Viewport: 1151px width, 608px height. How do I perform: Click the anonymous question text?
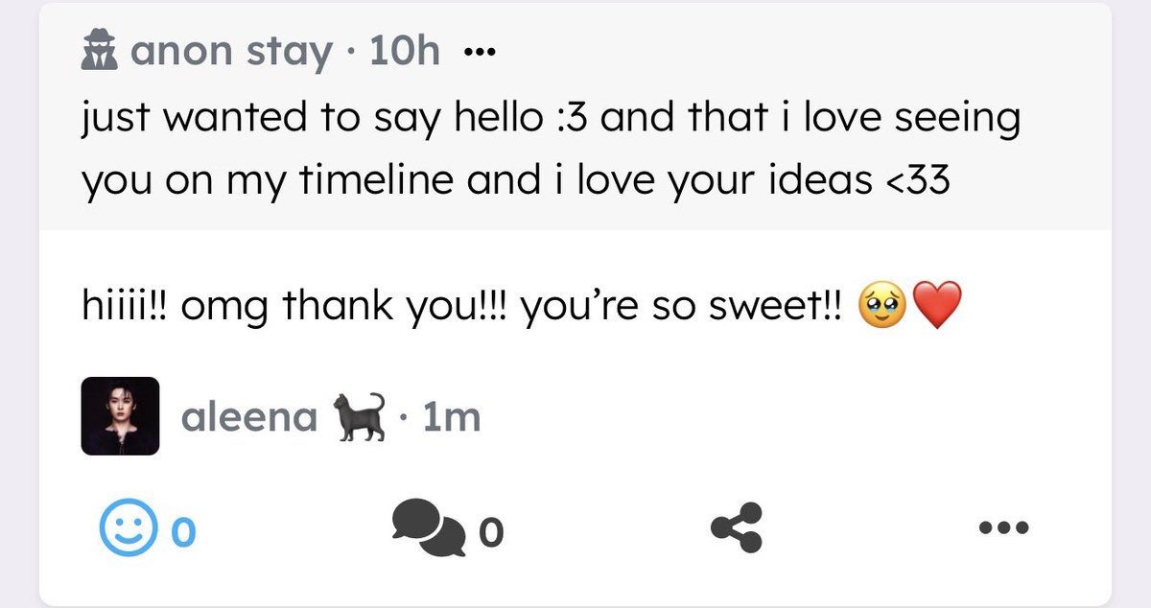(x=550, y=119)
